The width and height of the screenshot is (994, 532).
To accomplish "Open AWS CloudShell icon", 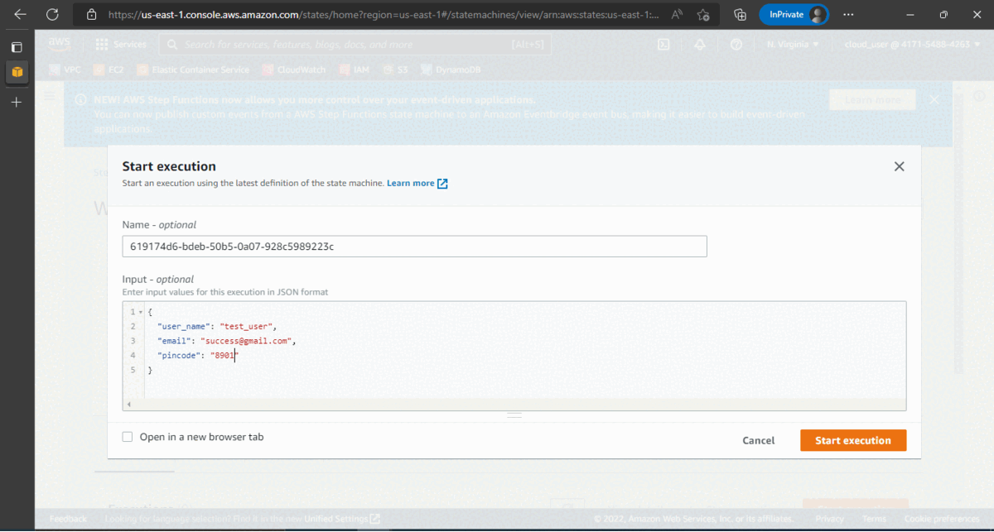I will [664, 45].
